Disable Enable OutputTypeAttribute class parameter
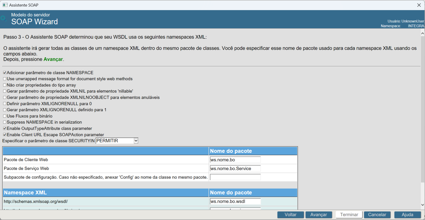The height and width of the screenshot is (220, 425). point(5,128)
